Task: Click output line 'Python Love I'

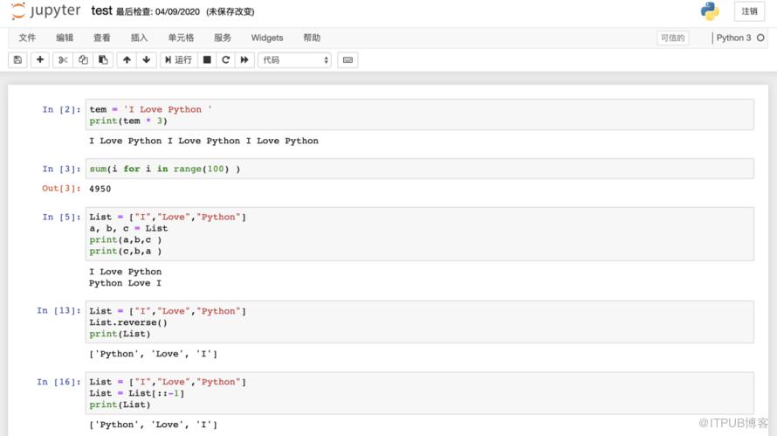Action: [x=125, y=283]
